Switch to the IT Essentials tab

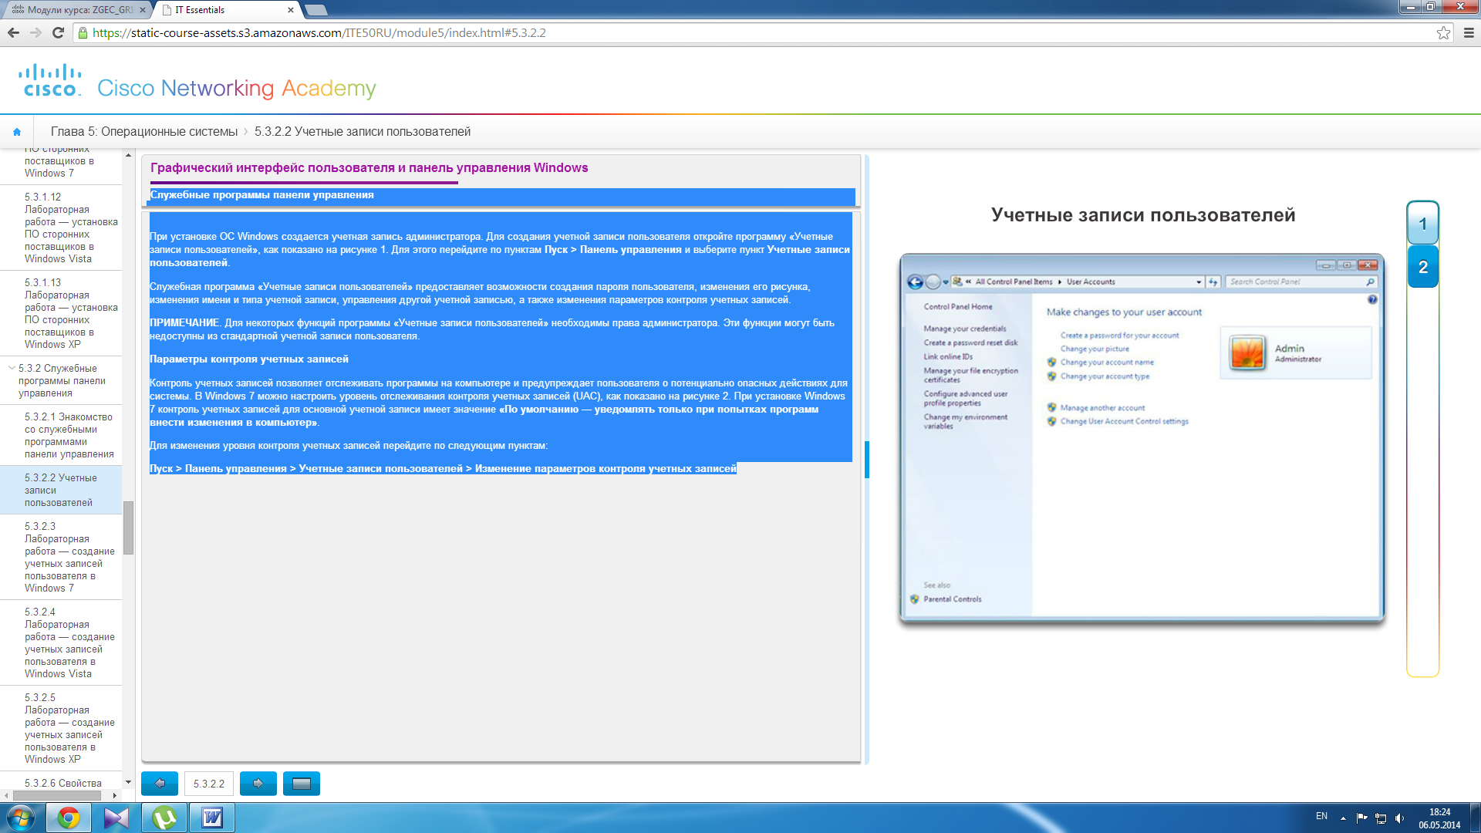pyautogui.click(x=224, y=10)
